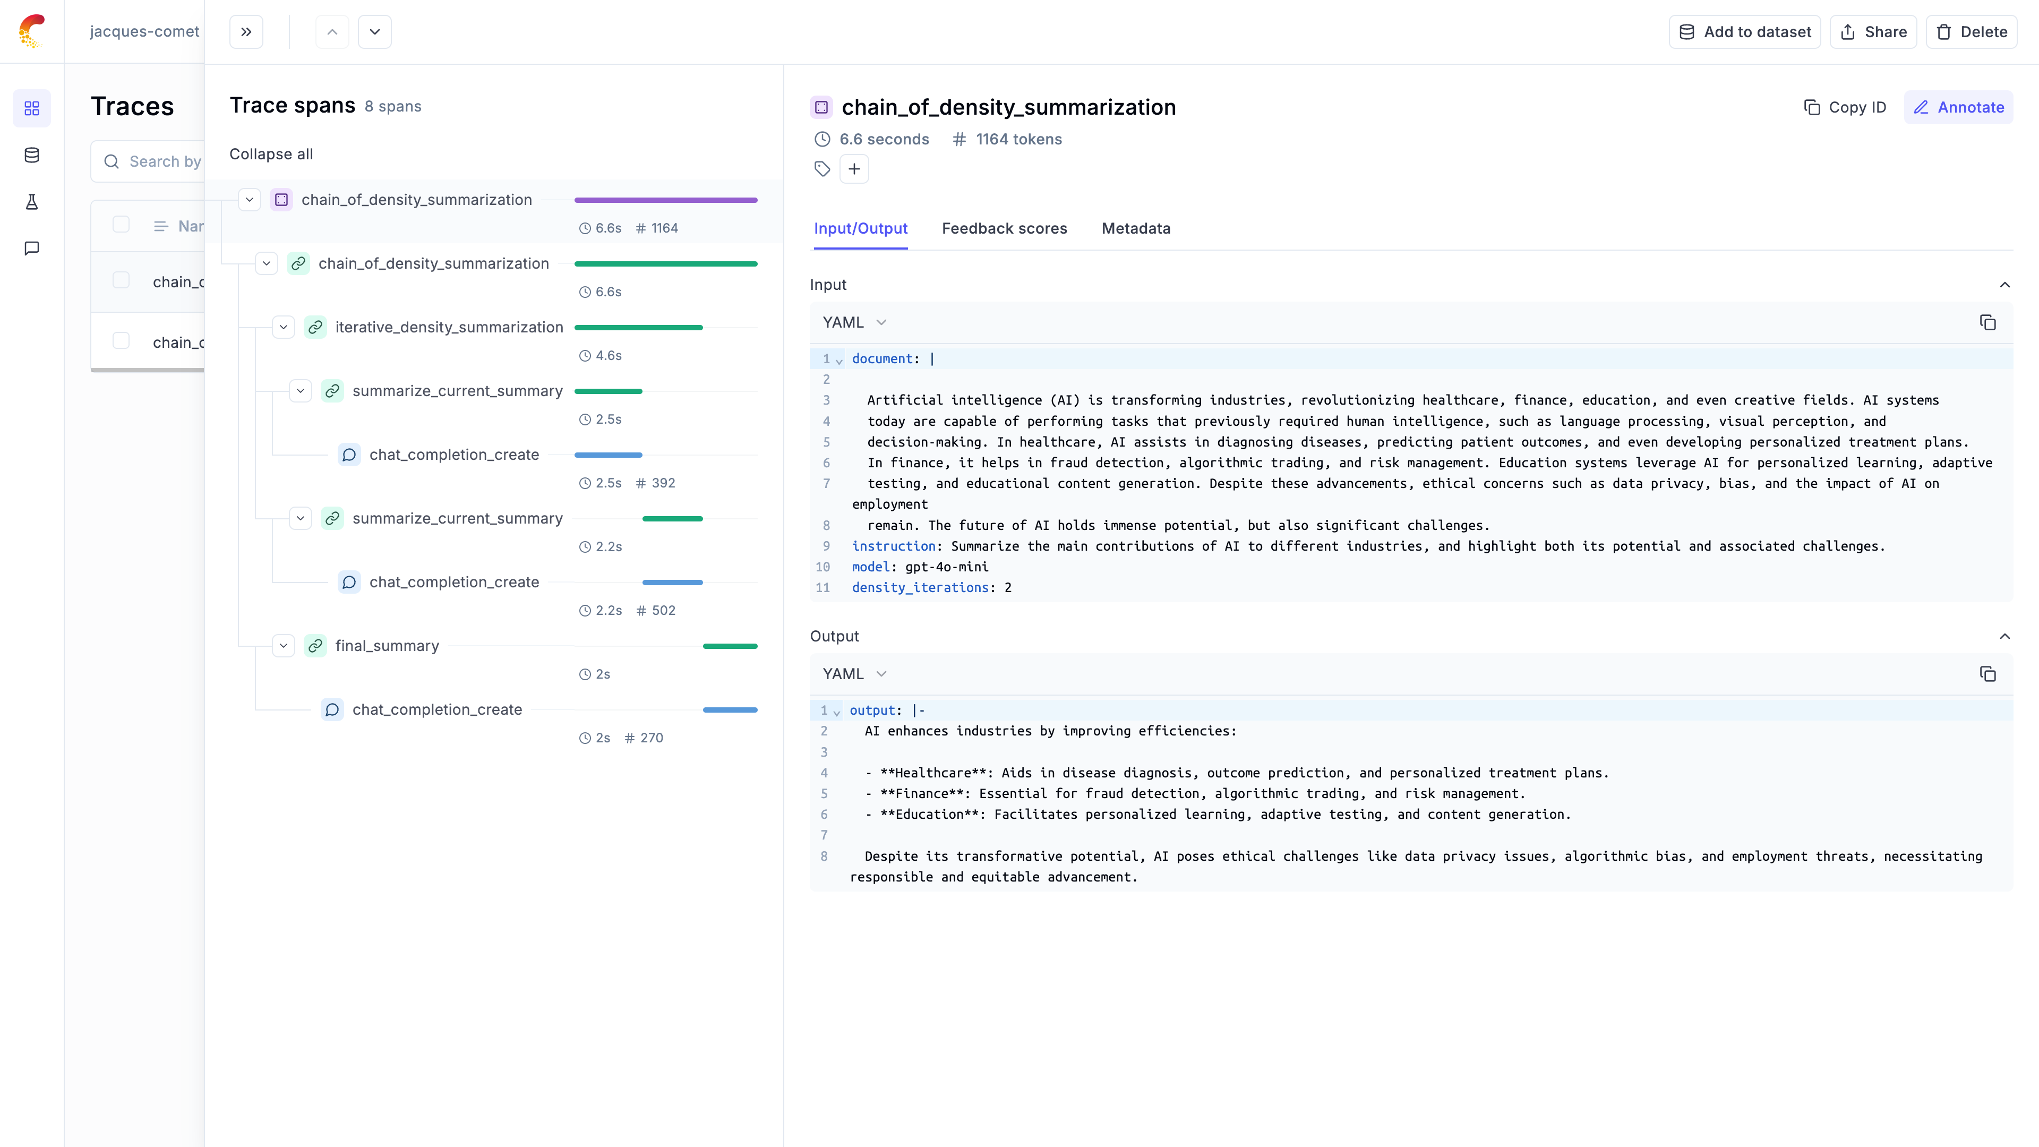The width and height of the screenshot is (2039, 1147).
Task: Click the column menu icon beside Name header
Action: point(161,226)
